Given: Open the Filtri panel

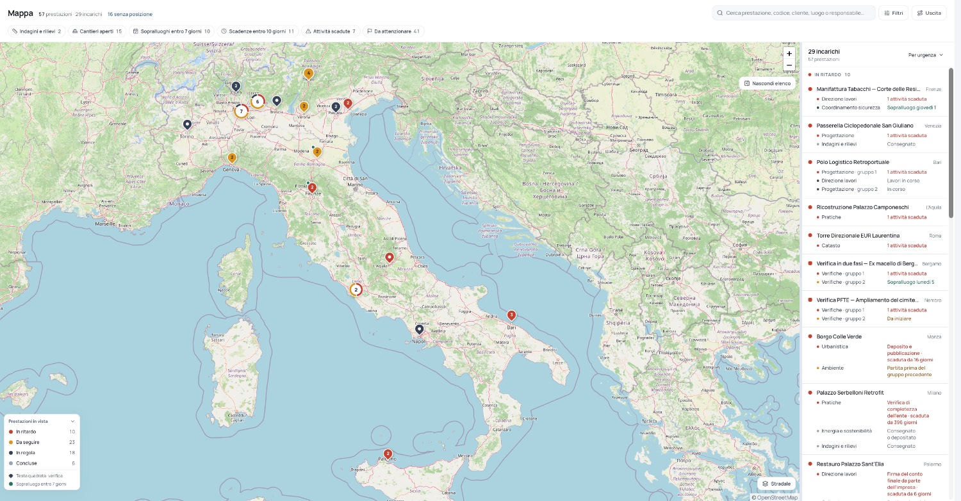Looking at the screenshot, I should click(x=893, y=13).
